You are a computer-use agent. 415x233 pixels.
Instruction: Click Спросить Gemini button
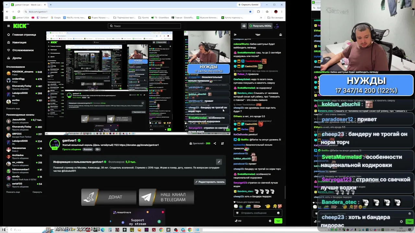248,5
